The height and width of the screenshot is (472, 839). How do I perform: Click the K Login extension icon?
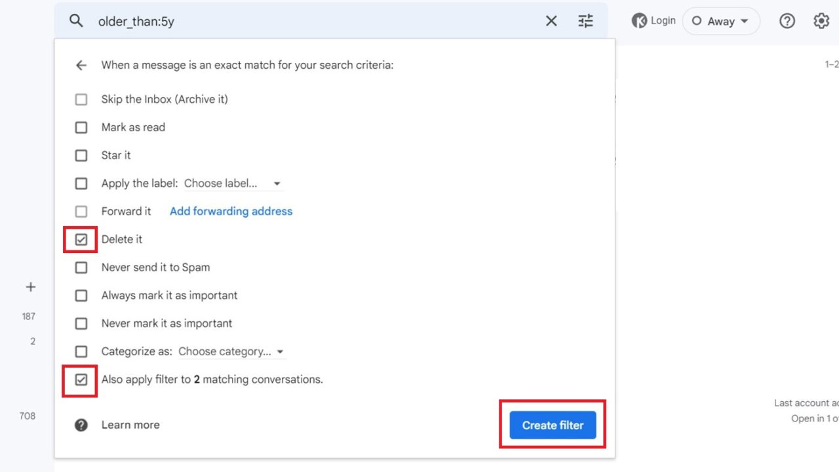639,21
